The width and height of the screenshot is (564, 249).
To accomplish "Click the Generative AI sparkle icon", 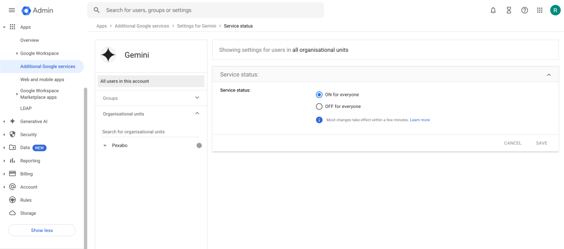I will (x=13, y=121).
